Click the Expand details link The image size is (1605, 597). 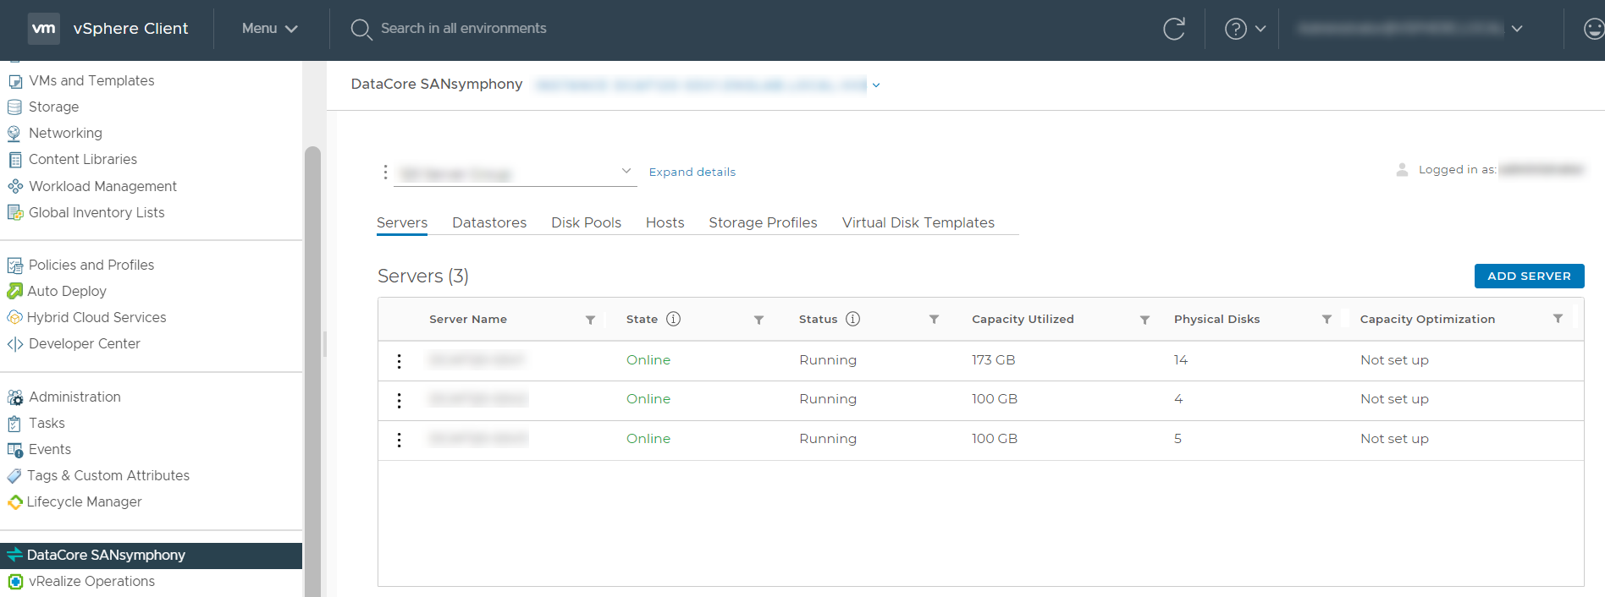click(692, 172)
